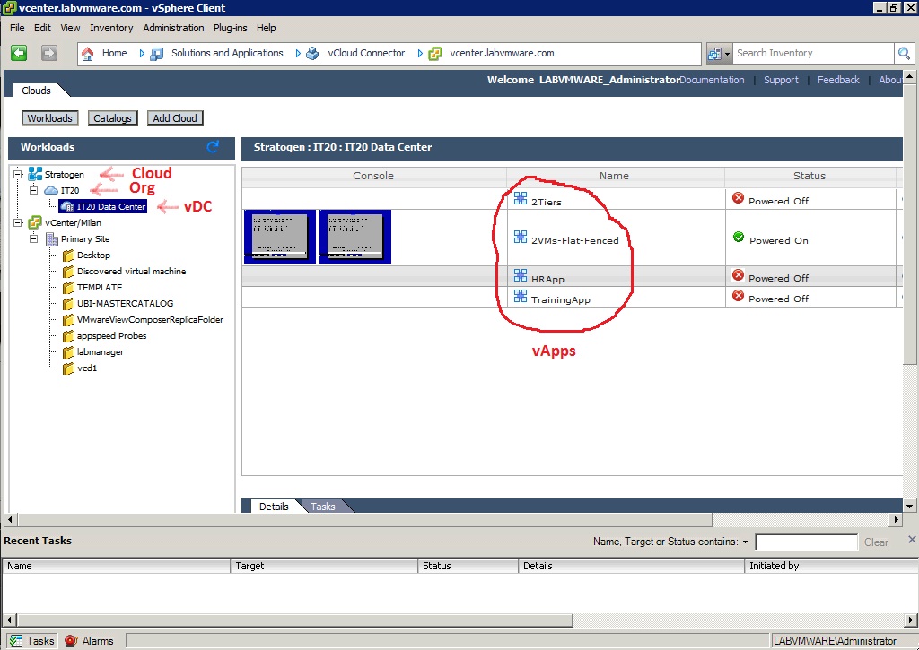Select UBI-MASTERCATALOG folder in tree
The width and height of the screenshot is (919, 650).
point(125,303)
